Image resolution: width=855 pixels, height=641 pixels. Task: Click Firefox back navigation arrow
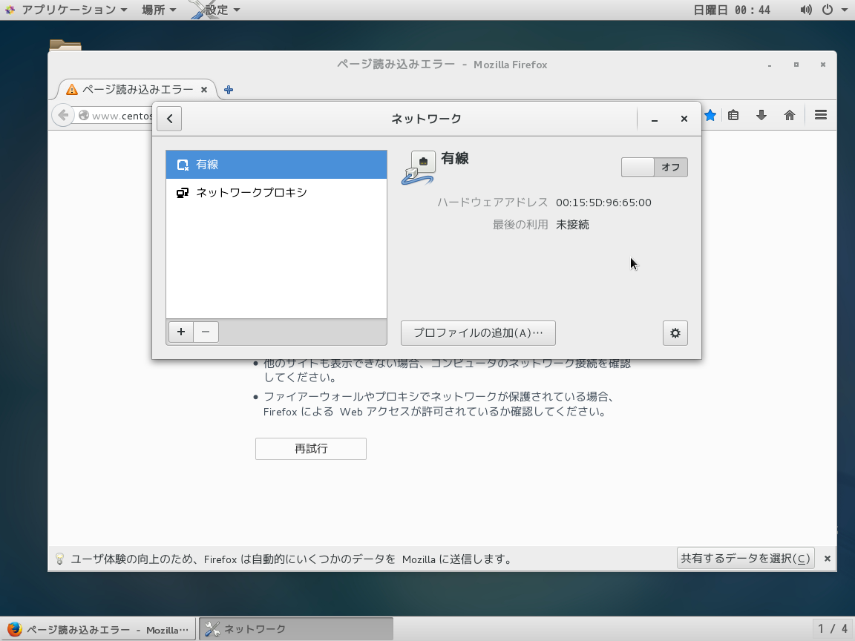pos(62,115)
